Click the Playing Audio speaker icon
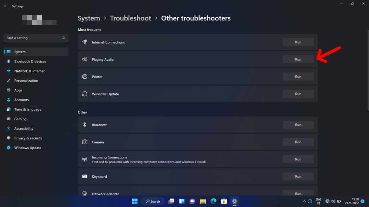 click(x=85, y=59)
